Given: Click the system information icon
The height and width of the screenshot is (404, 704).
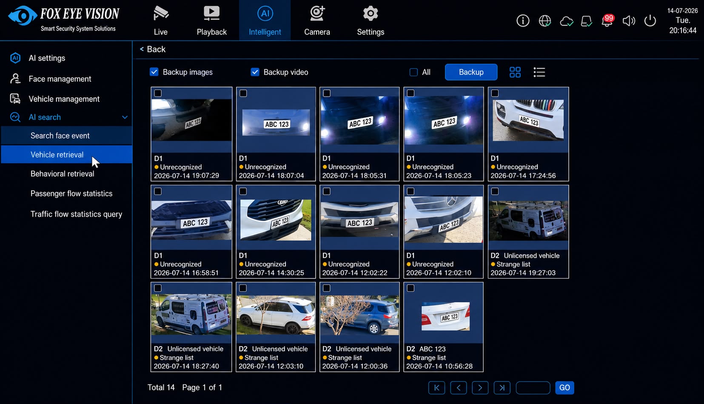Looking at the screenshot, I should pyautogui.click(x=523, y=20).
